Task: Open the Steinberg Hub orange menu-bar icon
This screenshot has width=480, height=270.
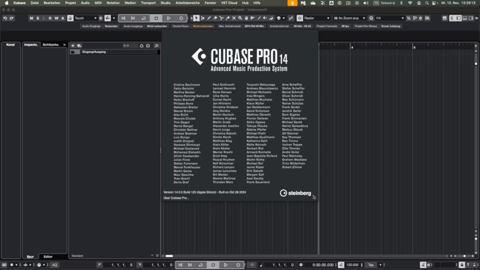Action: (x=292, y=3)
